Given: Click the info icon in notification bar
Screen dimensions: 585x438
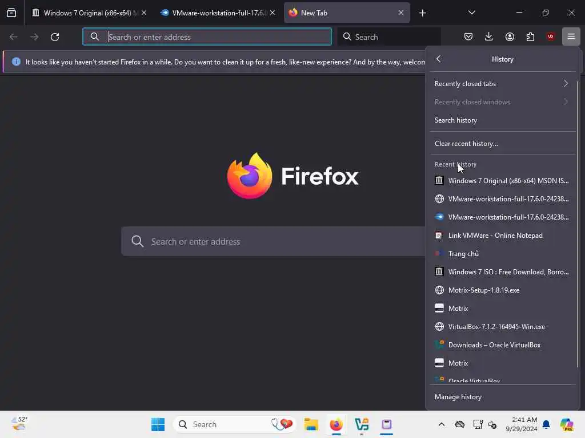Looking at the screenshot, I should tap(16, 62).
